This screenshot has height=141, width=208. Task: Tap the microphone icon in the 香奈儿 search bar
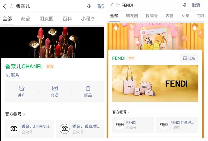(89, 6)
